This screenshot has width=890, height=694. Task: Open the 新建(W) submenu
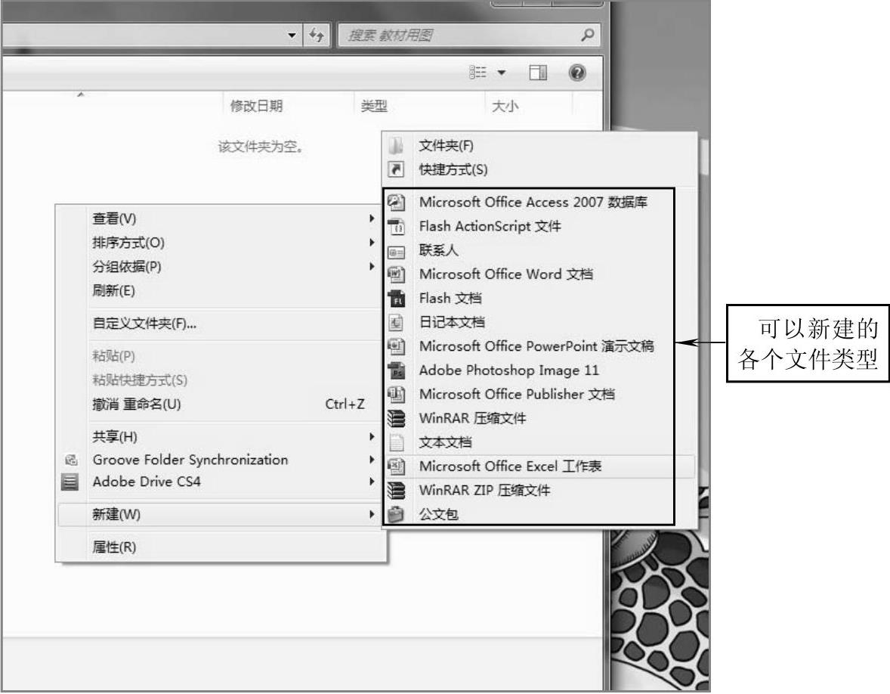(x=220, y=515)
